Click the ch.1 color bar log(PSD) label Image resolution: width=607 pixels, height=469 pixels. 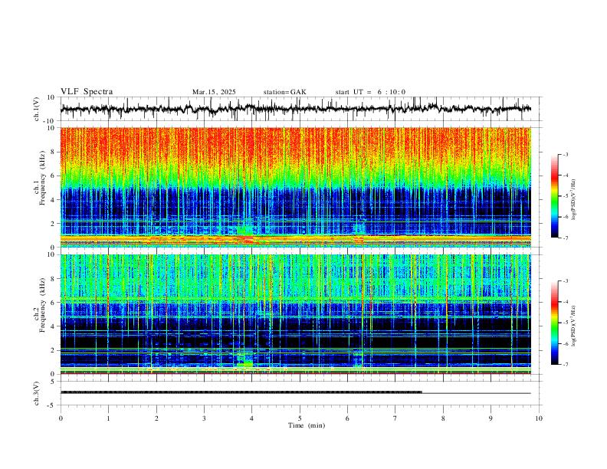[574, 200]
